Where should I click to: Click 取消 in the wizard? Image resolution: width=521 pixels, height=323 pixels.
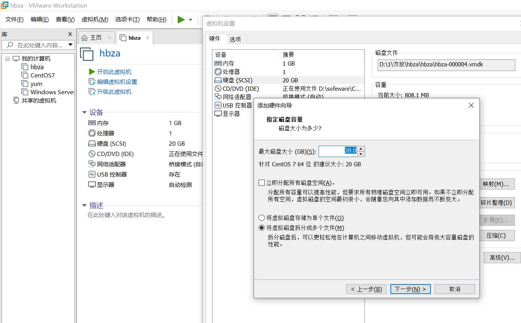(455, 289)
